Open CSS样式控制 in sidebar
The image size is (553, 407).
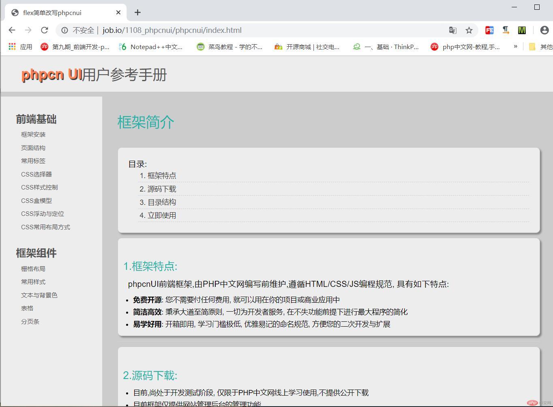(39, 187)
